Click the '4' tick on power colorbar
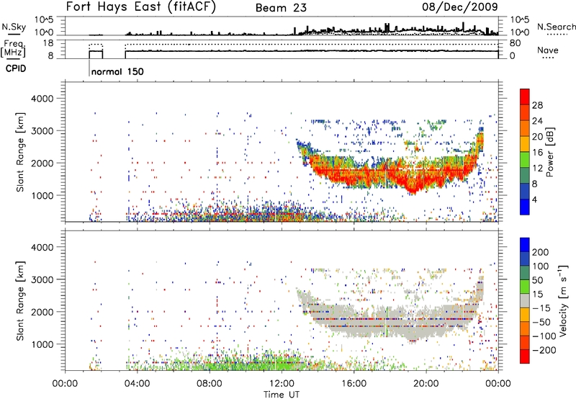 pyautogui.click(x=535, y=199)
